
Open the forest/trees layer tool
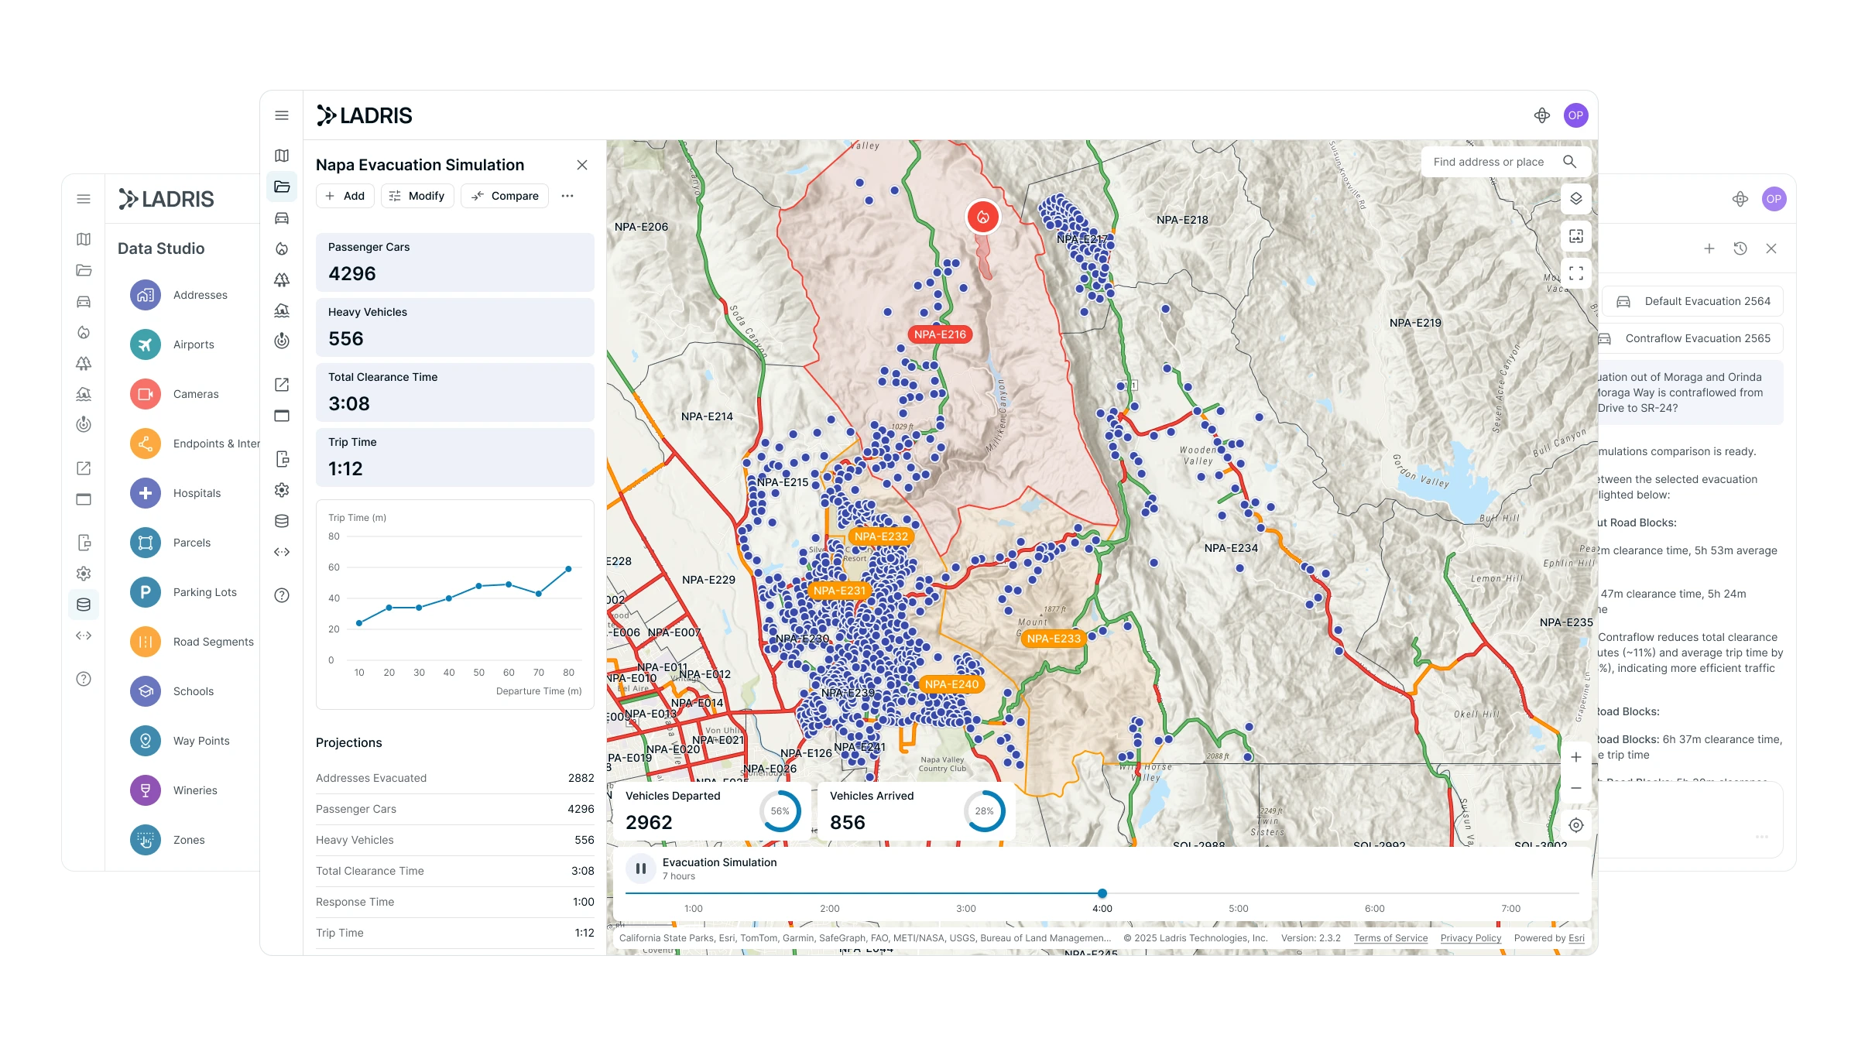point(282,279)
